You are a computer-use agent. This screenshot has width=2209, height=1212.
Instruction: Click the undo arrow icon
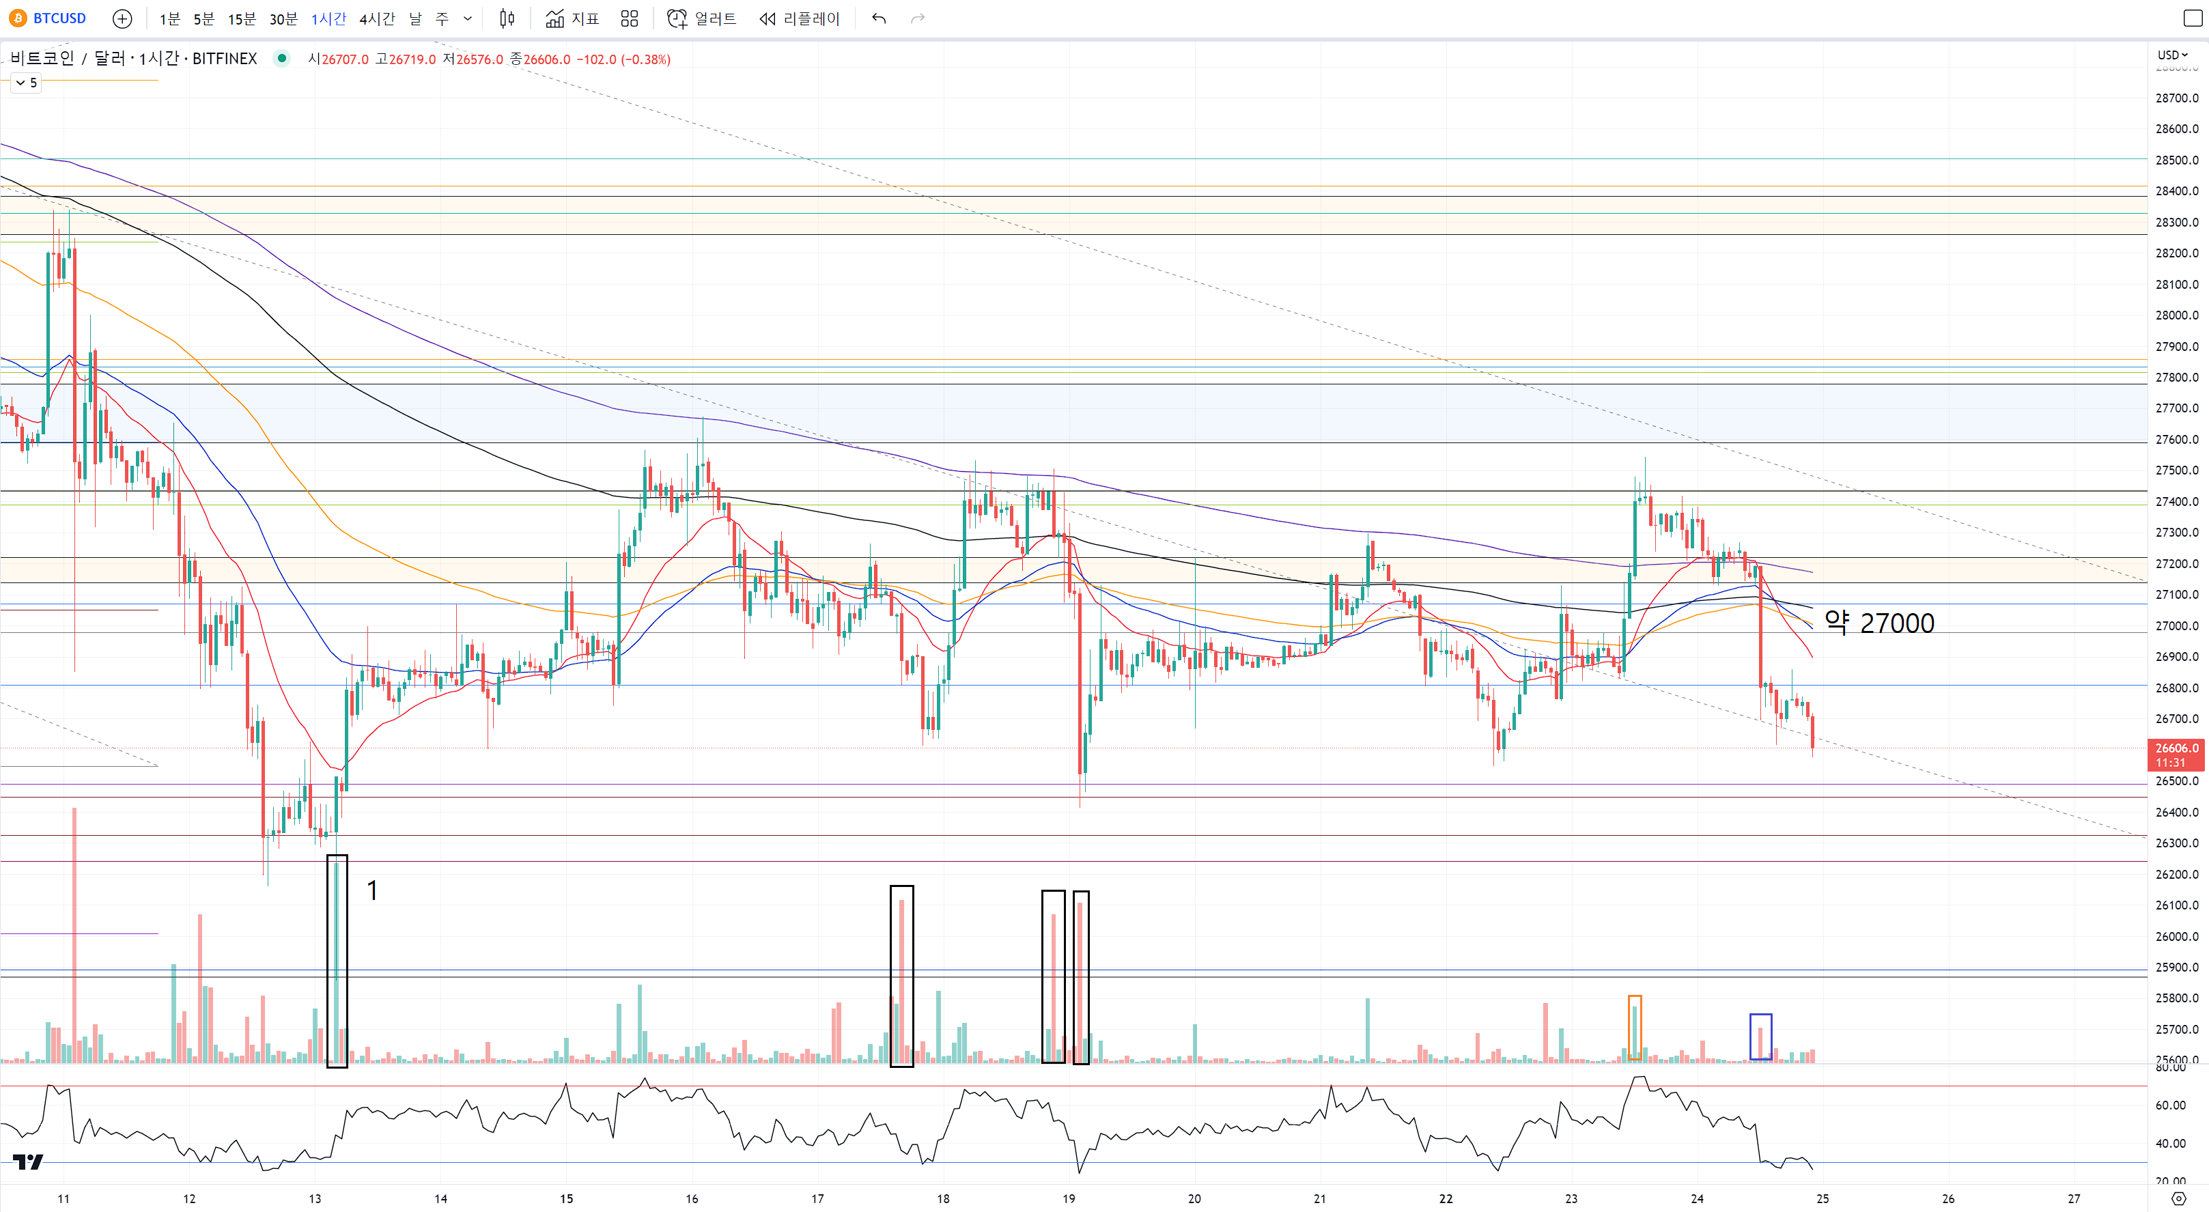(879, 19)
